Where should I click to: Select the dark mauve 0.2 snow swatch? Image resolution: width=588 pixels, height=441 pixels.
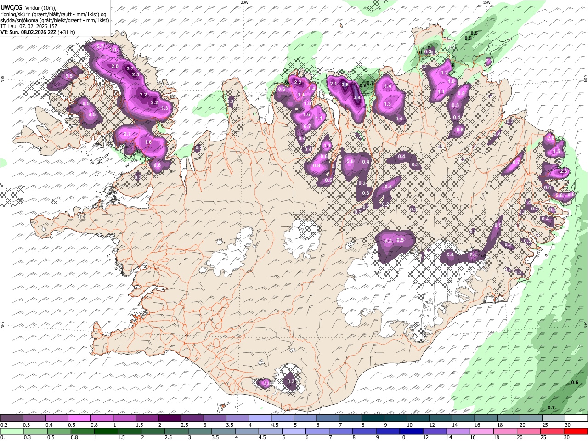(x=12, y=418)
